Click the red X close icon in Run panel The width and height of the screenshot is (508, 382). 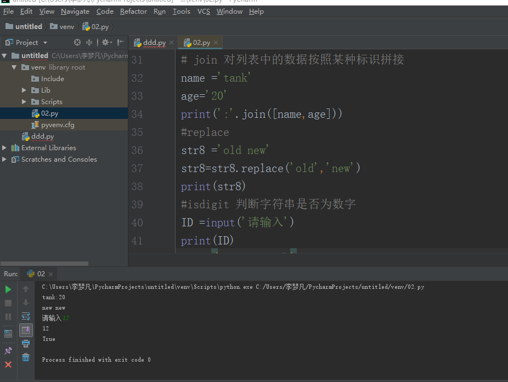click(8, 364)
